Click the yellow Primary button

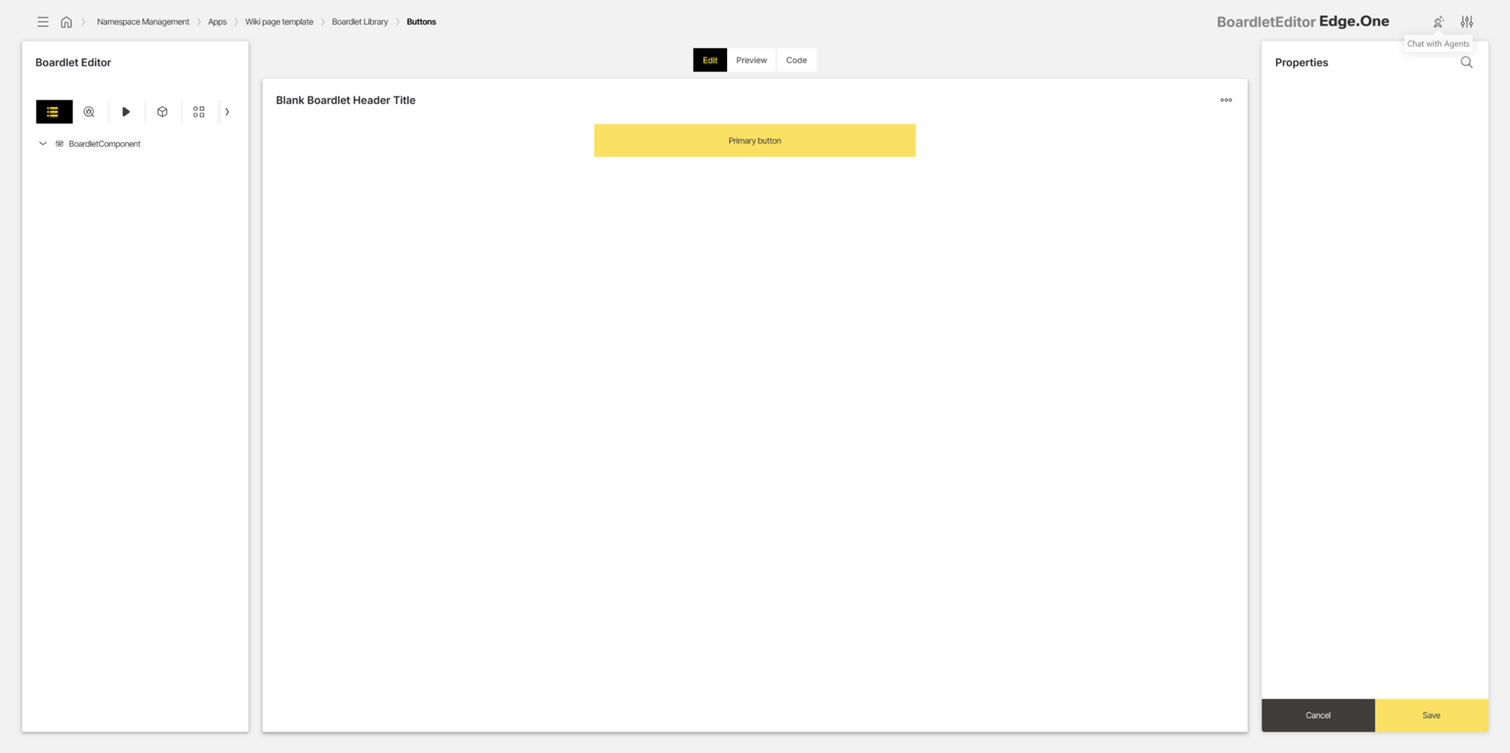(x=754, y=141)
